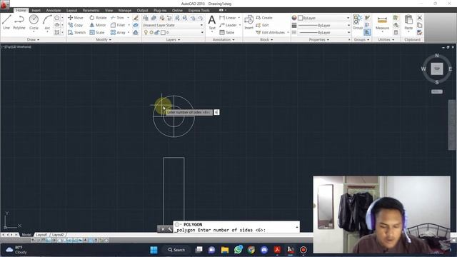Open the Insert block tool
The width and height of the screenshot is (457, 257).
tap(248, 22)
